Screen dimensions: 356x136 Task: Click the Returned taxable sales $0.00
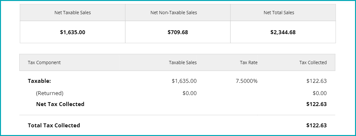point(189,93)
